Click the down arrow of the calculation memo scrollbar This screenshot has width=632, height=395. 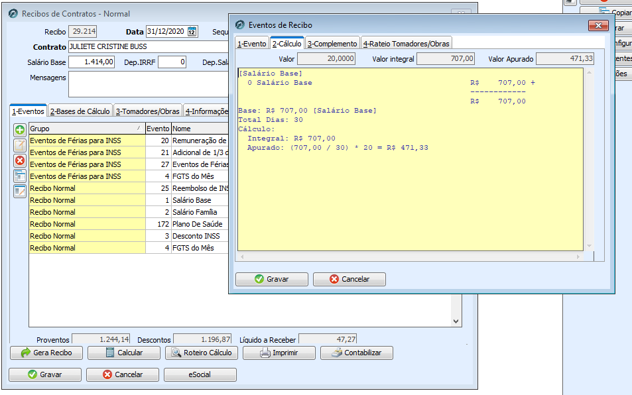click(x=589, y=246)
